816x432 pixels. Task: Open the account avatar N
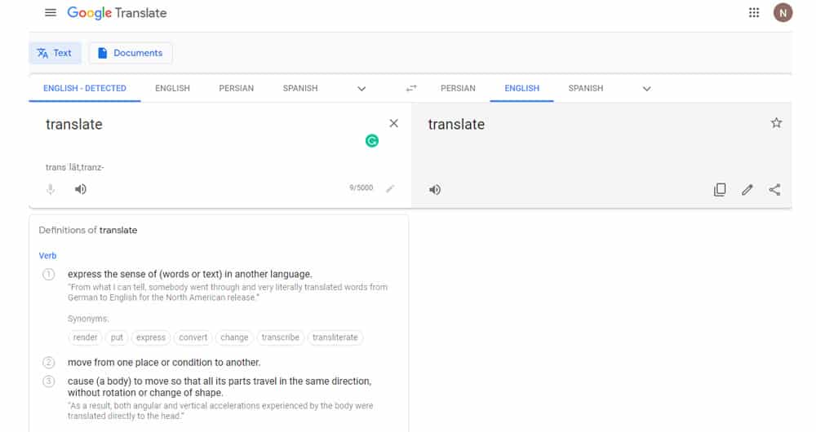tap(783, 12)
